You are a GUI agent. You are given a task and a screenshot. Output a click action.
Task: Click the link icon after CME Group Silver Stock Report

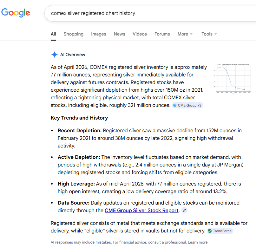pos(184,210)
